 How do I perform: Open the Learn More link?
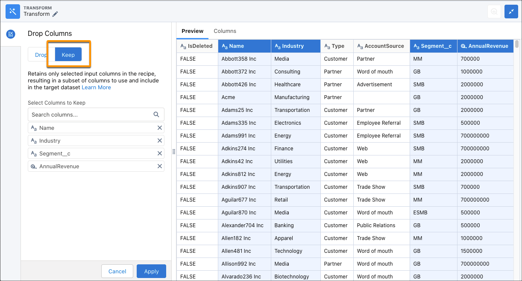coord(96,87)
